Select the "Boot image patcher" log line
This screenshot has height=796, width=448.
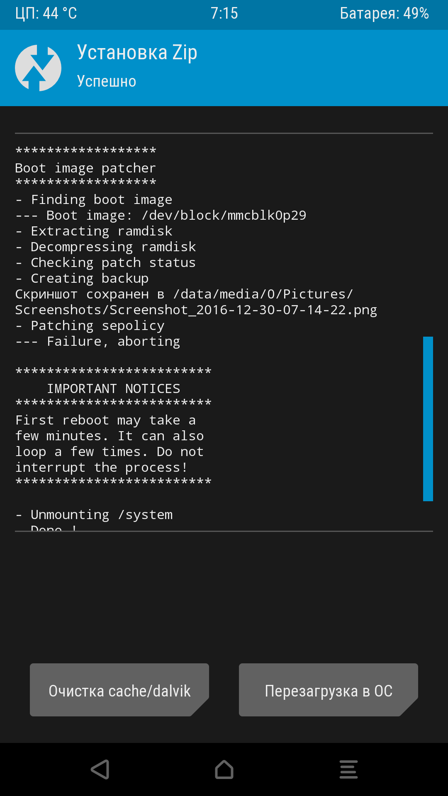coord(85,168)
